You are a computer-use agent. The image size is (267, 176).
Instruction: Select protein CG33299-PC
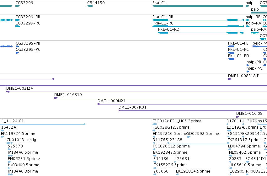coord(17,53)
